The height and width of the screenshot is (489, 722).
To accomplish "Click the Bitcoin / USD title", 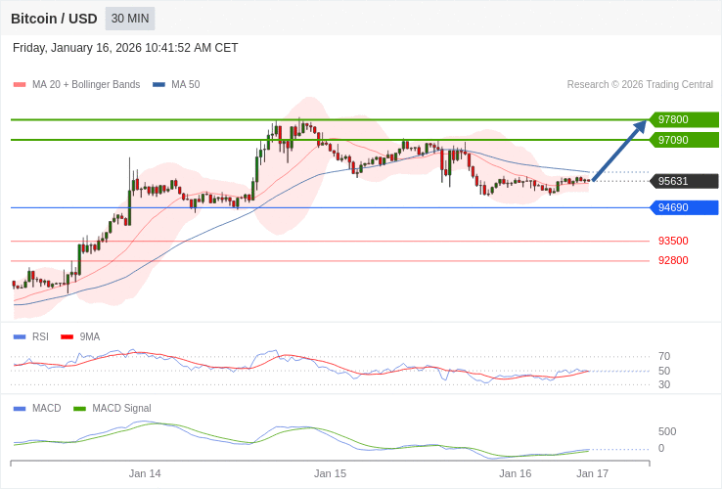I will 54,19.
